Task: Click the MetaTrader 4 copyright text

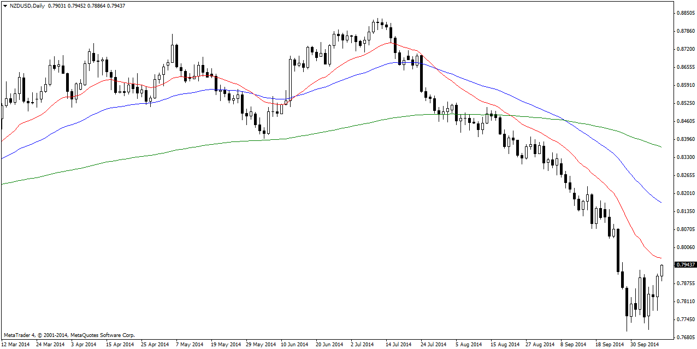Action: tap(69, 335)
